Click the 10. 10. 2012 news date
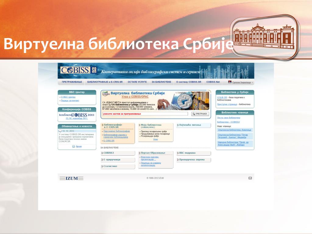The width and height of the screenshot is (312, 234). (x=68, y=131)
